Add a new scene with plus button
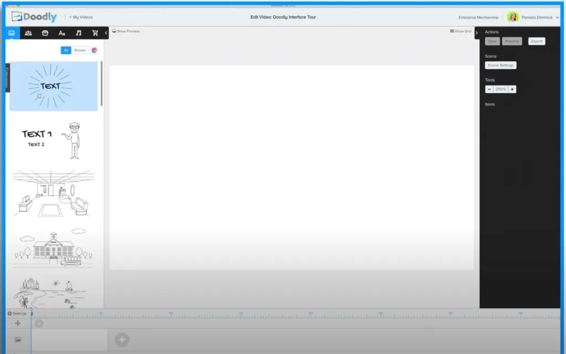Viewport: 566px width, 354px height. point(122,340)
